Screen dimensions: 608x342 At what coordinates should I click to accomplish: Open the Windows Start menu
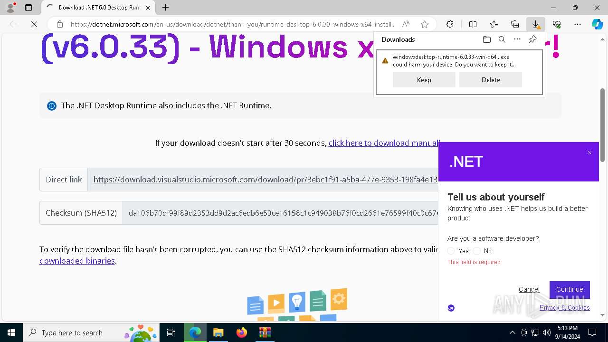[x=11, y=332]
